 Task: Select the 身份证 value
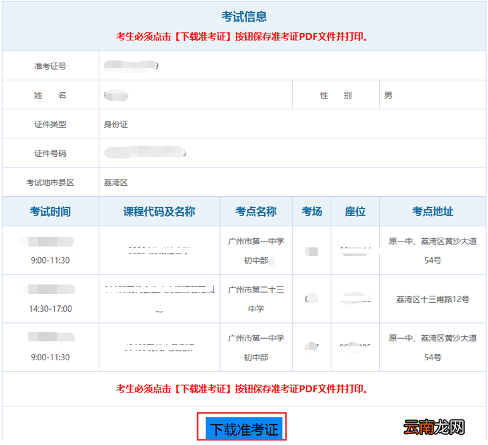pyautogui.click(x=116, y=124)
